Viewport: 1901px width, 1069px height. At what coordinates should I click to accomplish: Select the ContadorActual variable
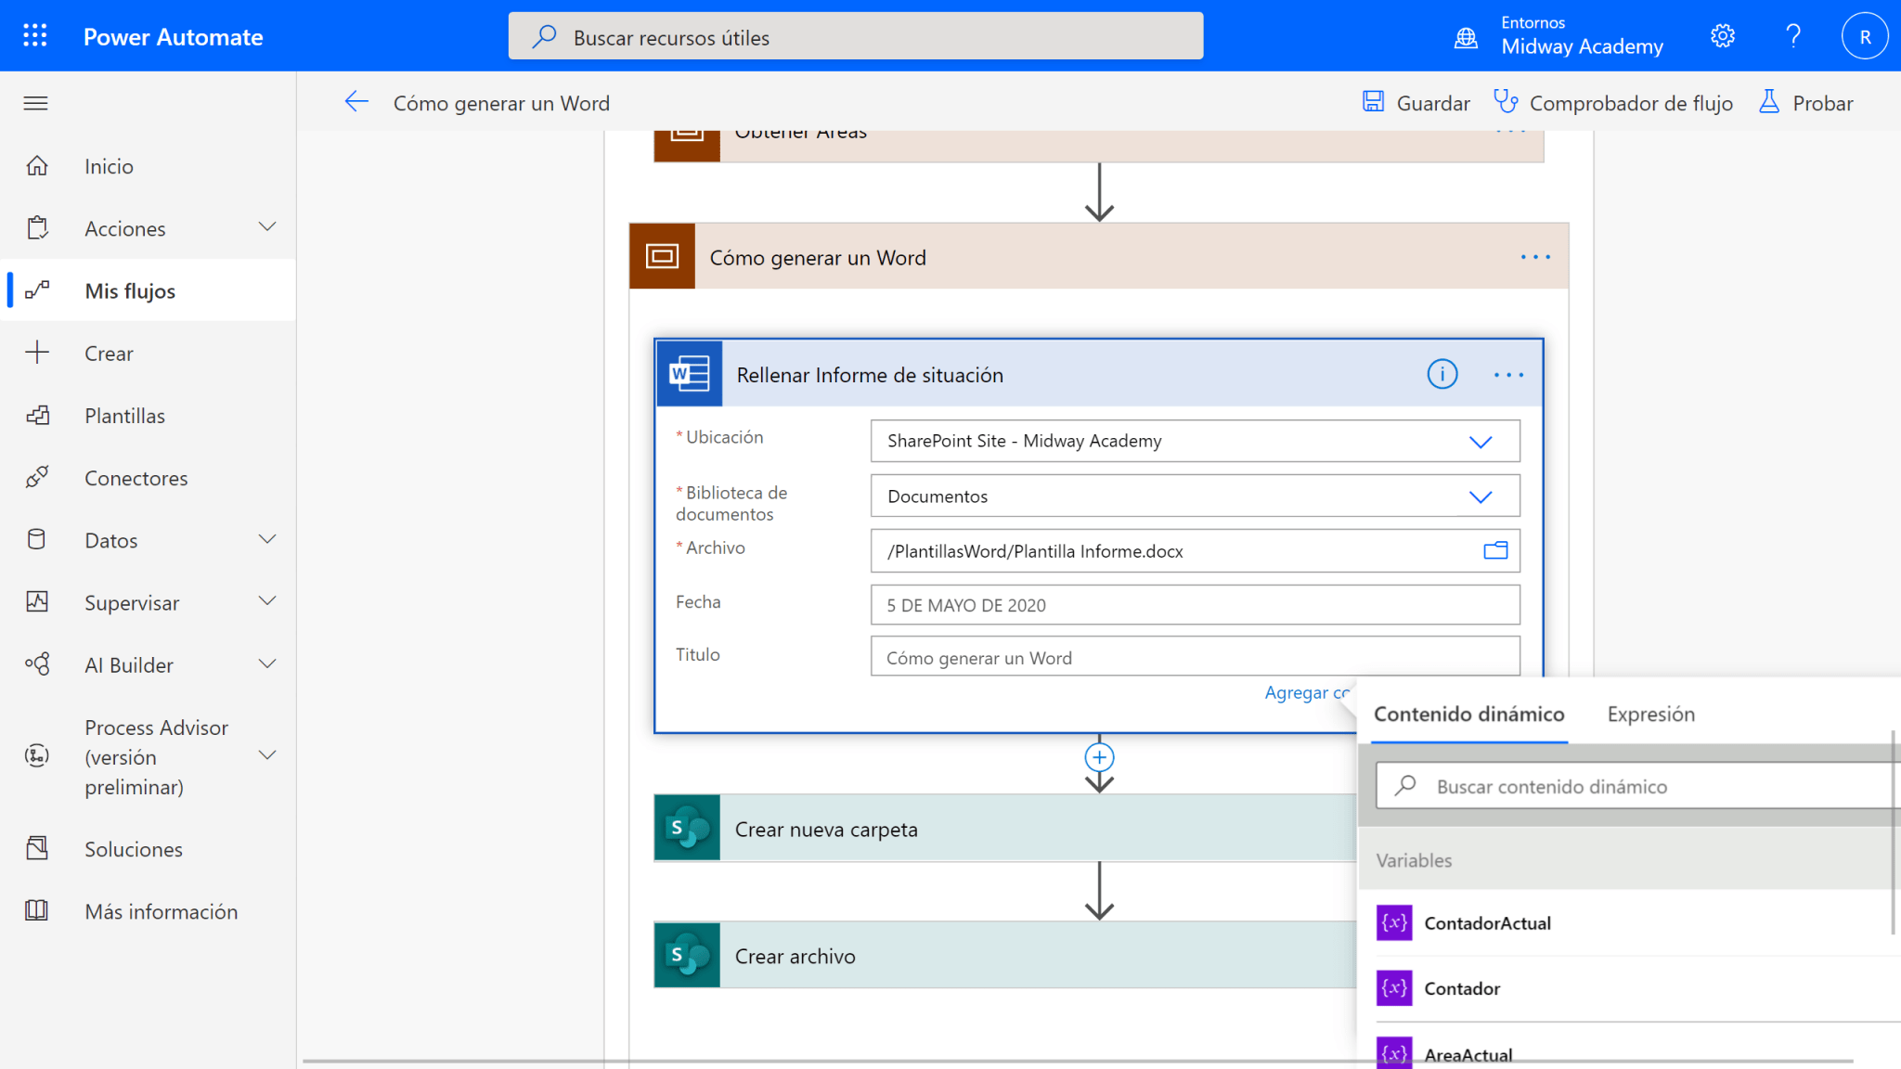click(x=1487, y=923)
